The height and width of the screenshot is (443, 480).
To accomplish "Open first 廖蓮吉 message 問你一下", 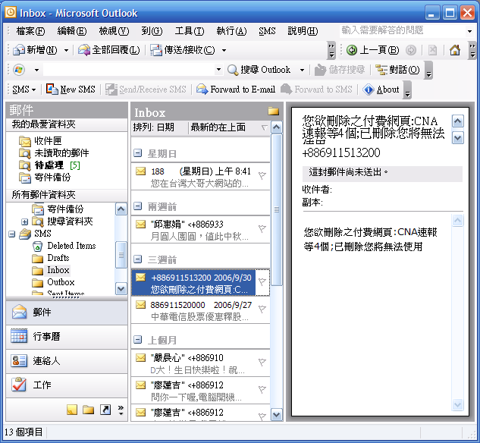I will [x=200, y=391].
